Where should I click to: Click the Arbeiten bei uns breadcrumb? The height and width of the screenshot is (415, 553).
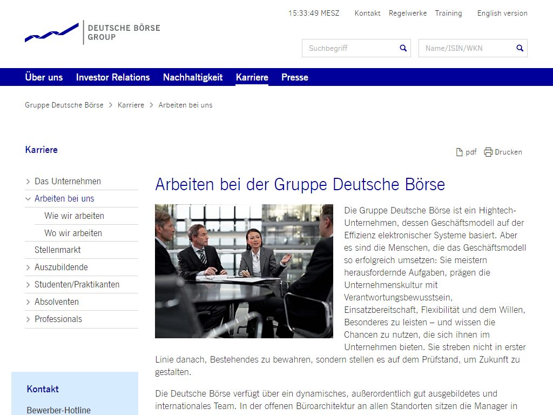coord(186,105)
